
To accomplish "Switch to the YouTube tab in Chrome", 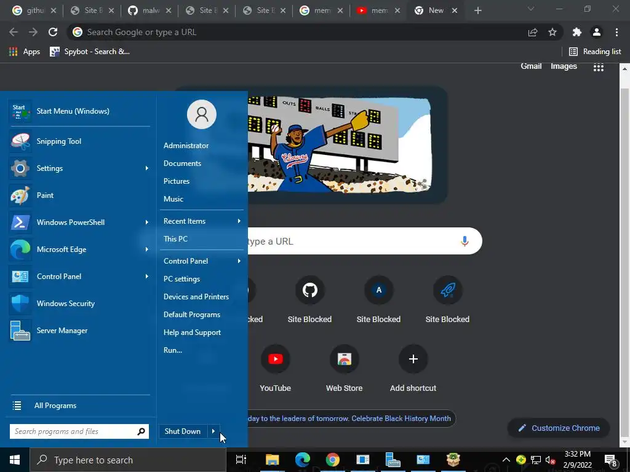I will coord(378,10).
